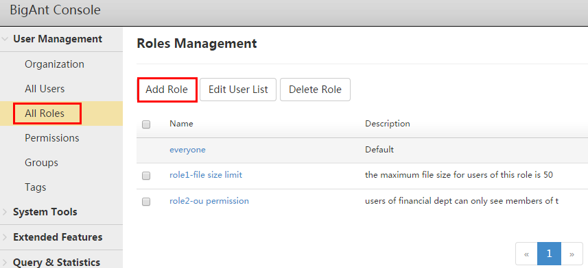Click the Roles Management heading
This screenshot has width=588, height=268.
(x=197, y=43)
